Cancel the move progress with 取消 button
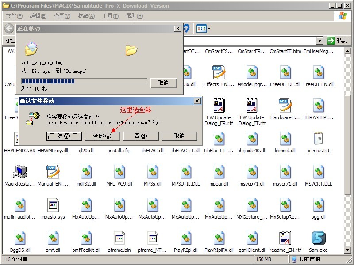The height and width of the screenshot is (265, 354). (x=163, y=83)
